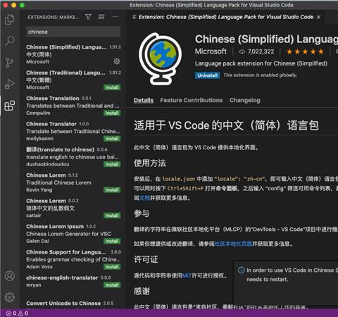This screenshot has height=317, width=338.
Task: Install chinese-english-translator by mryan
Action: [x=112, y=285]
